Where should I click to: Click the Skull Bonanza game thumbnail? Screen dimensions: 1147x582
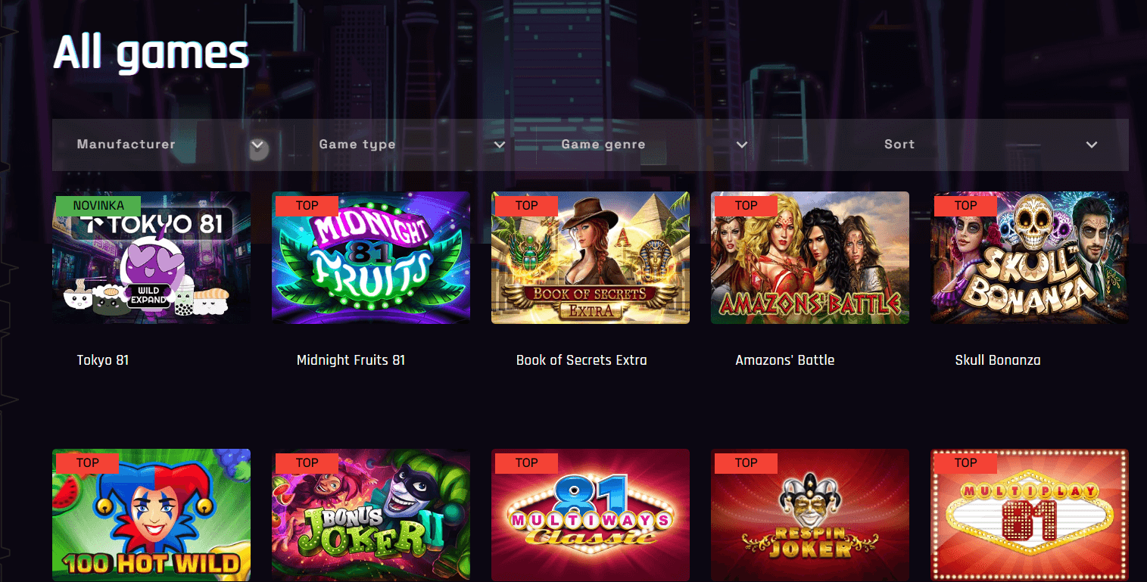pos(1030,257)
